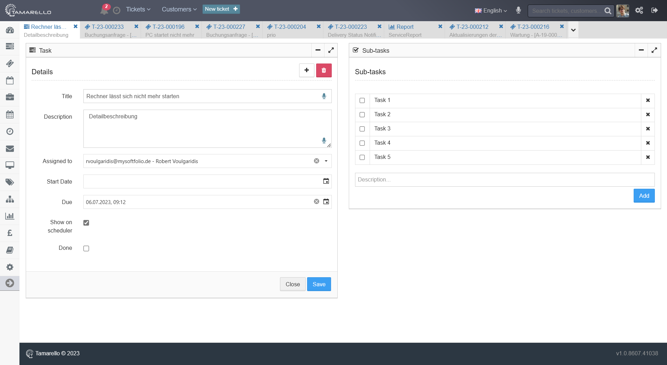Collapse the Sub-tasks panel with minus
This screenshot has height=365, width=667.
coord(641,50)
